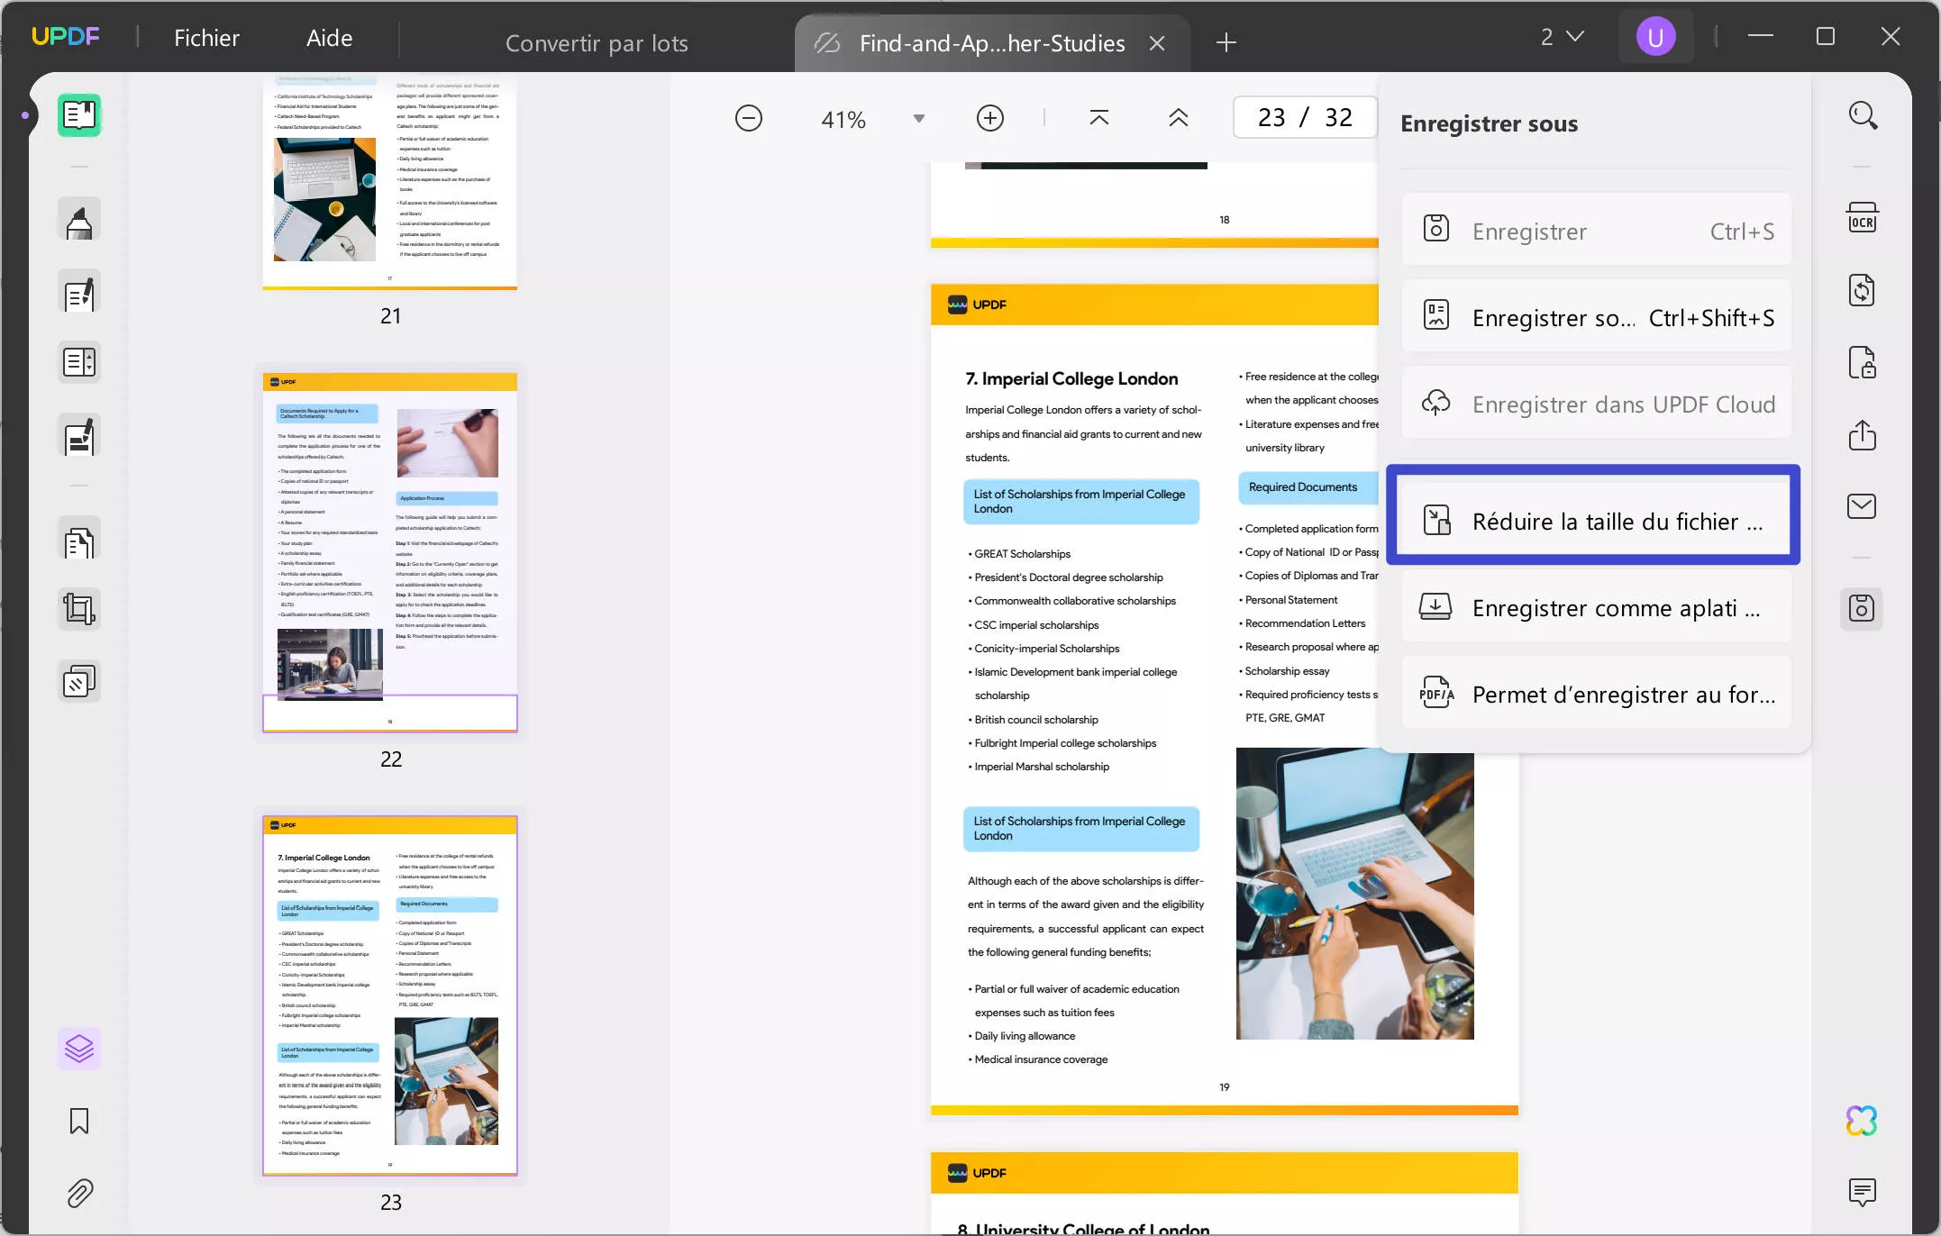Open the user account avatar
Screen dimensions: 1941x1236
coord(1654,37)
